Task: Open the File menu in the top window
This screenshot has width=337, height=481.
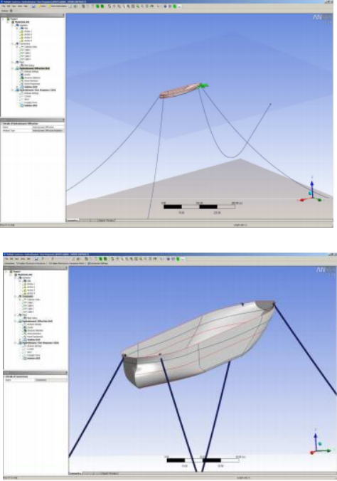Action: click(4, 6)
